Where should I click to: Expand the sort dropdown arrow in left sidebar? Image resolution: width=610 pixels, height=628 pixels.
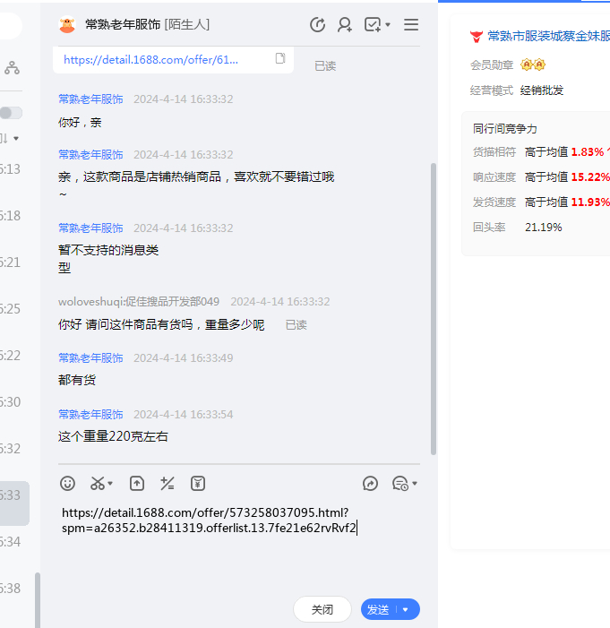coord(16,139)
